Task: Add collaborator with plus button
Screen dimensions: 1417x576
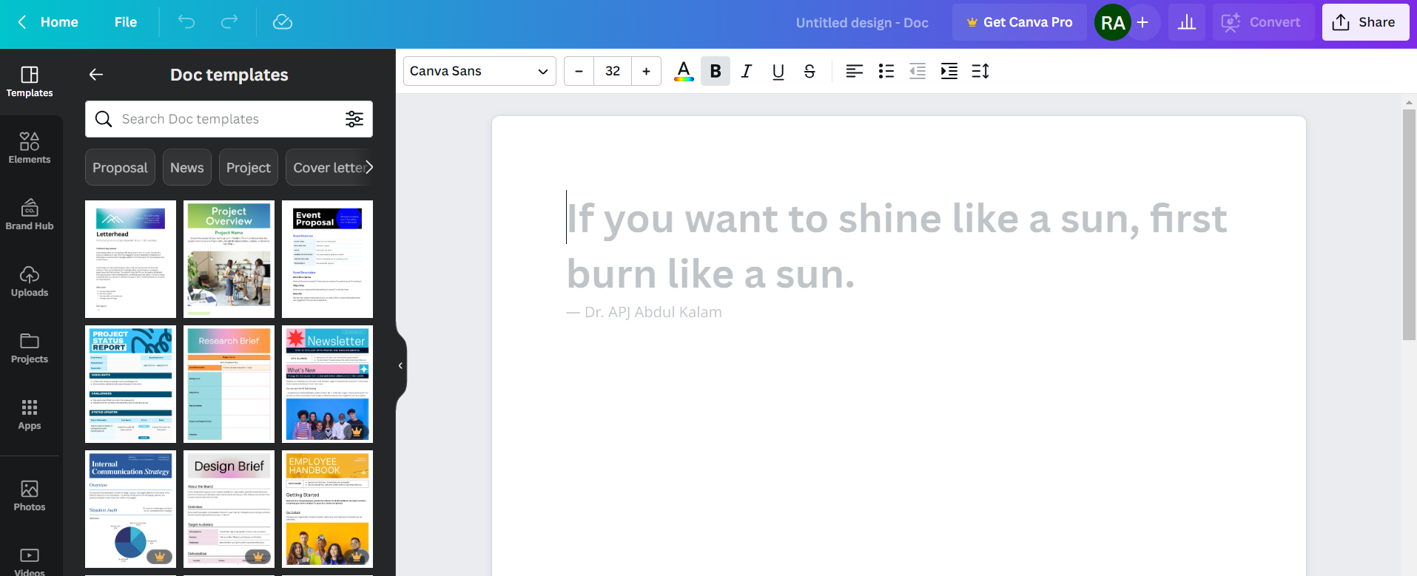Action: click(1142, 22)
